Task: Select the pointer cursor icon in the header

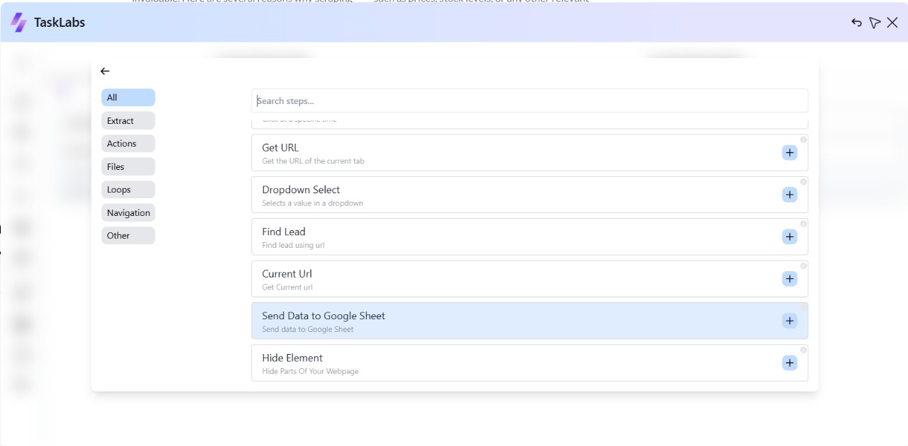Action: (x=875, y=22)
